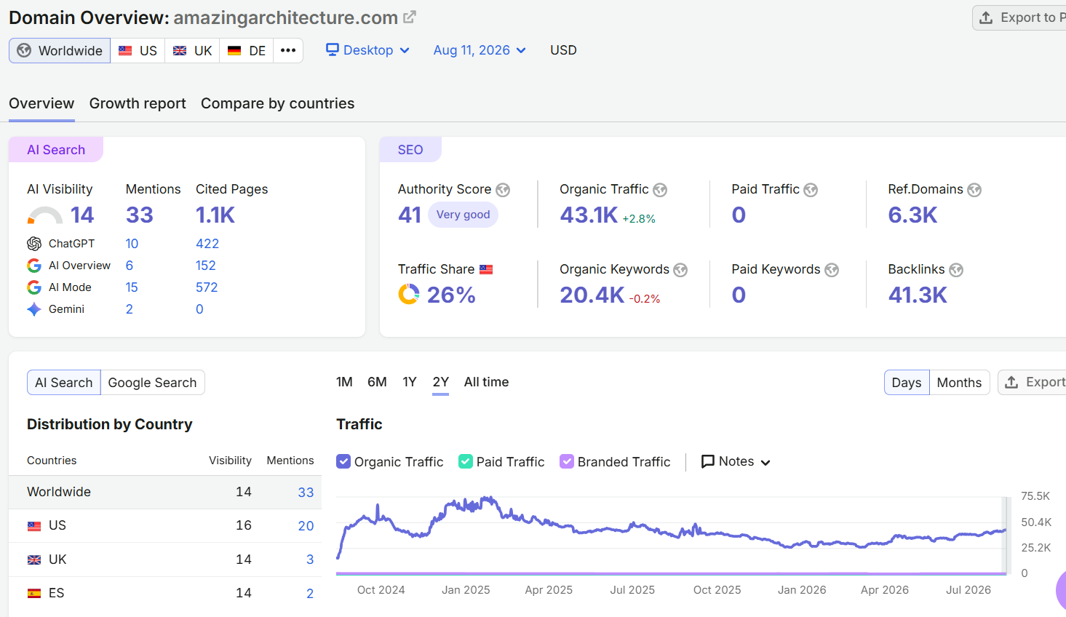Select the Google Search button
Image resolution: width=1066 pixels, height=617 pixels.
click(x=153, y=383)
